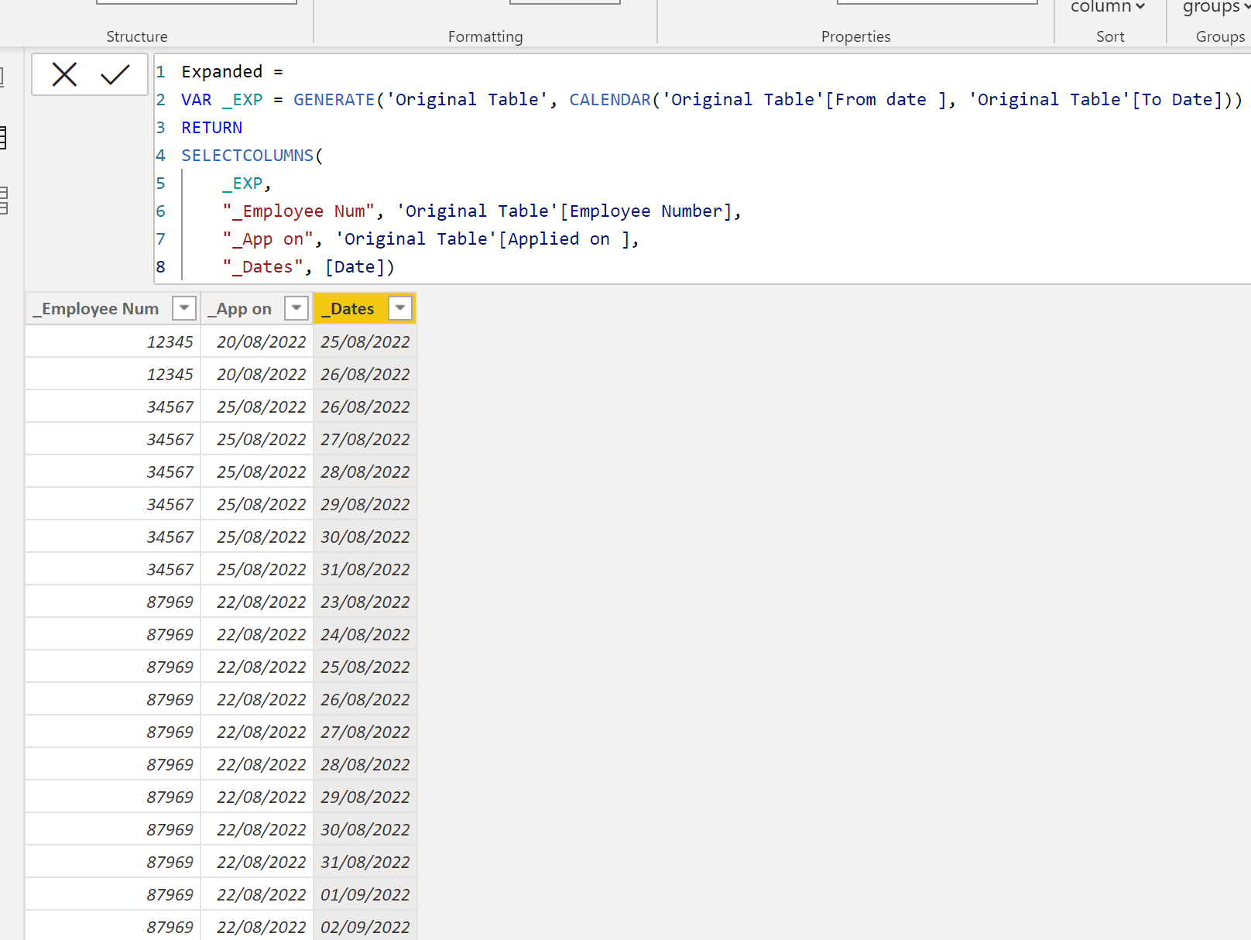Screen dimensions: 1251x940
Task: Cancel the formula with the X icon
Action: click(64, 74)
